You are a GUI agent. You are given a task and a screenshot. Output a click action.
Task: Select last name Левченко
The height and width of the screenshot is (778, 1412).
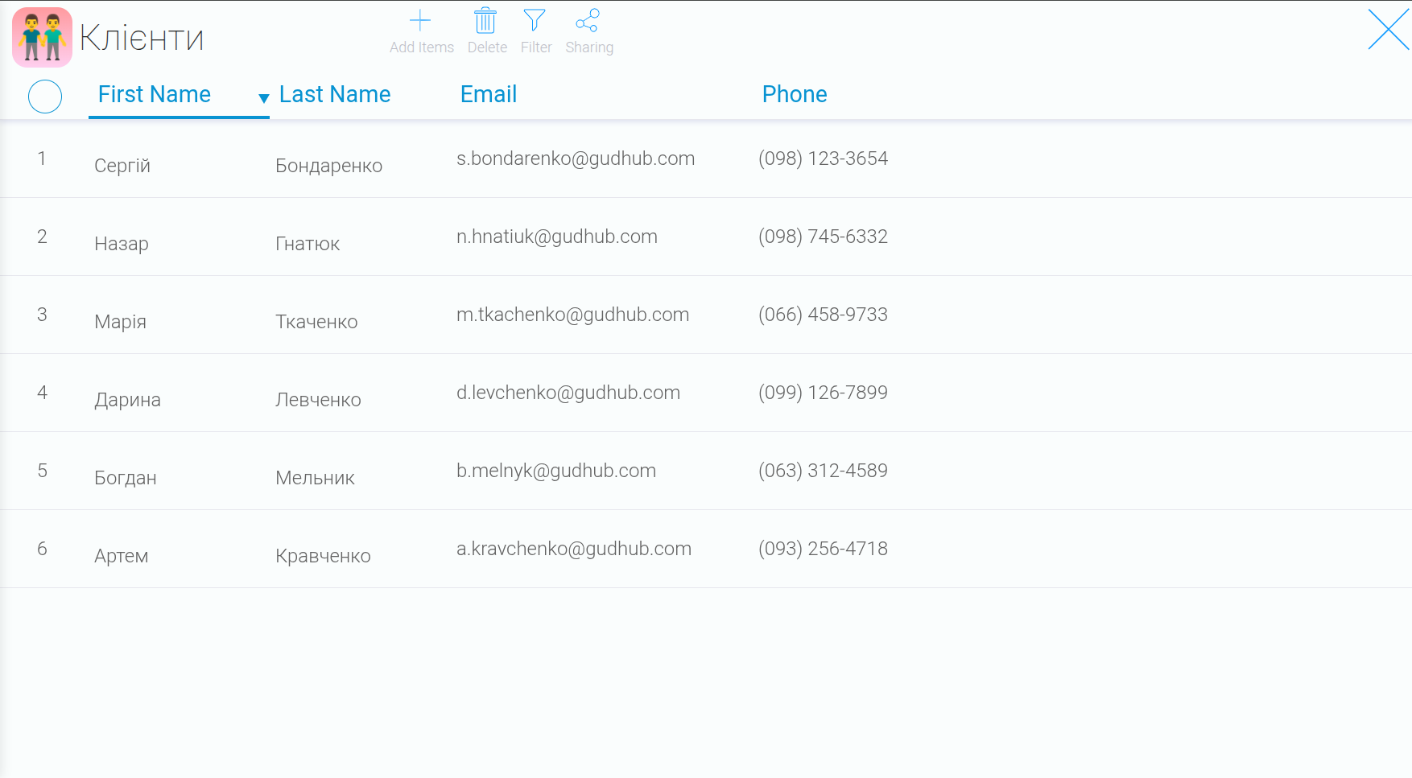tap(318, 400)
